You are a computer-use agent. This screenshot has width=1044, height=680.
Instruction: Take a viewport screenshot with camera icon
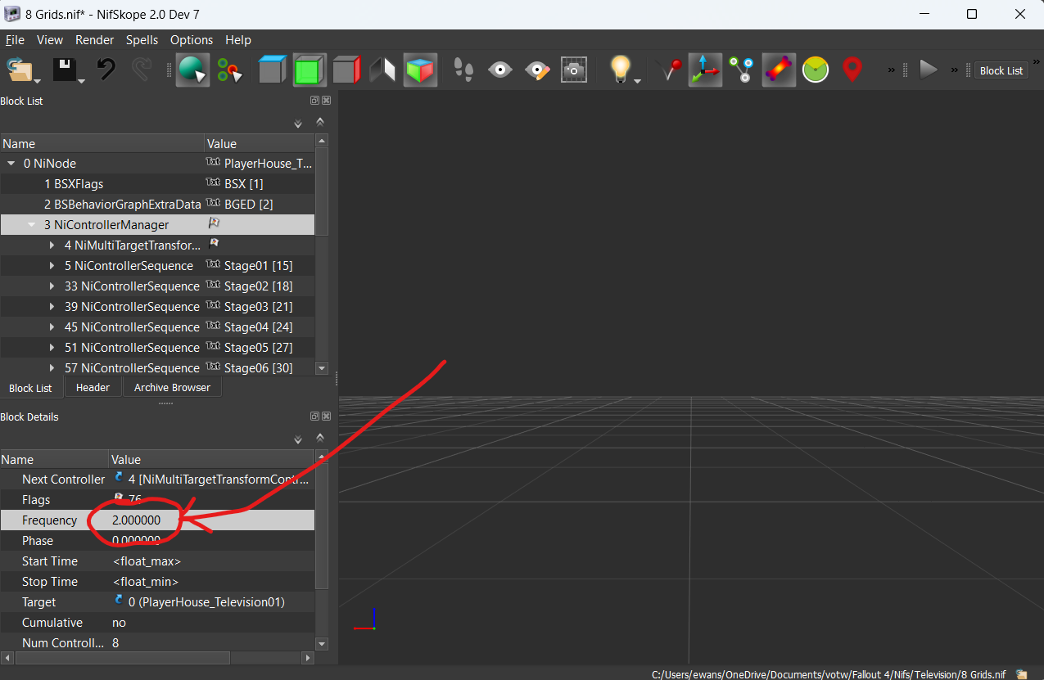(573, 70)
